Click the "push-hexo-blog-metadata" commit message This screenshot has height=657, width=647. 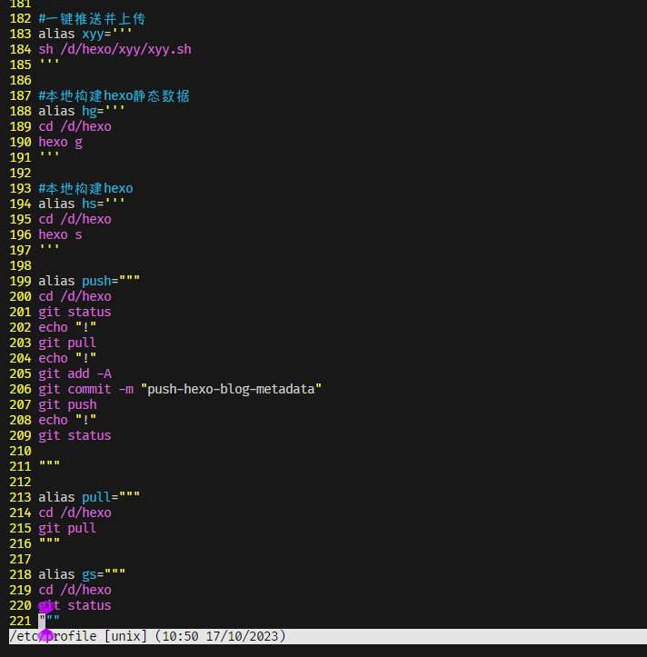pos(232,389)
